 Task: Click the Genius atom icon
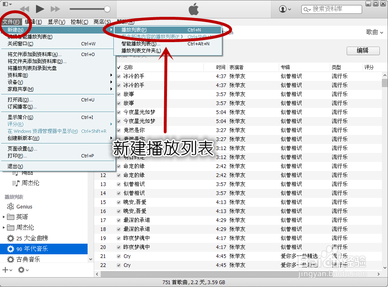10,206
